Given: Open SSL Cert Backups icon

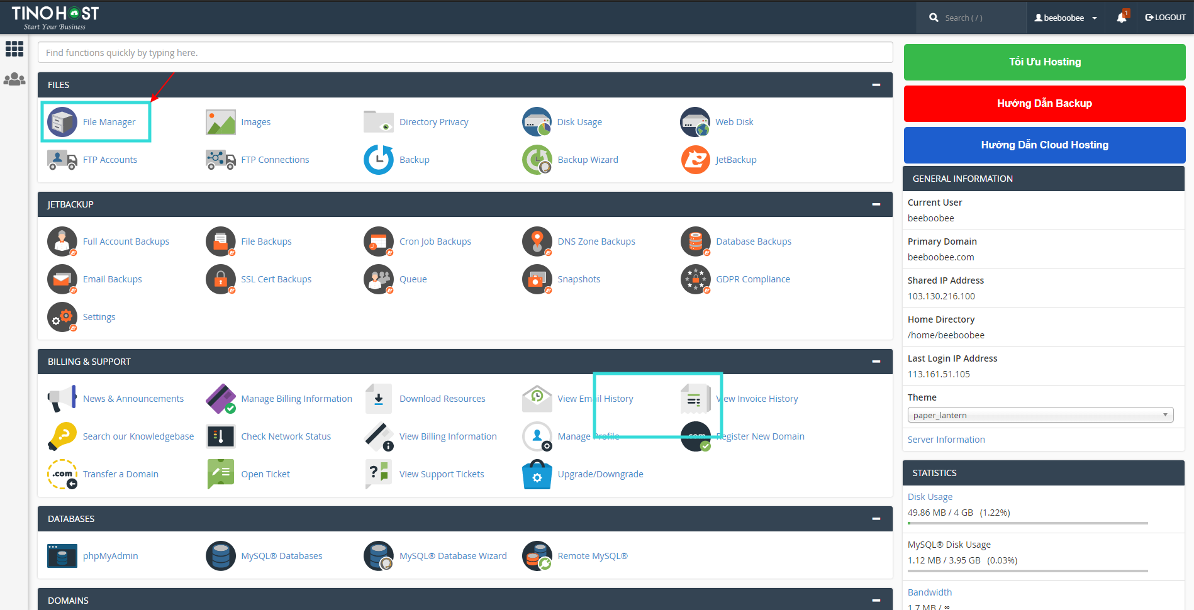Looking at the screenshot, I should click(221, 279).
